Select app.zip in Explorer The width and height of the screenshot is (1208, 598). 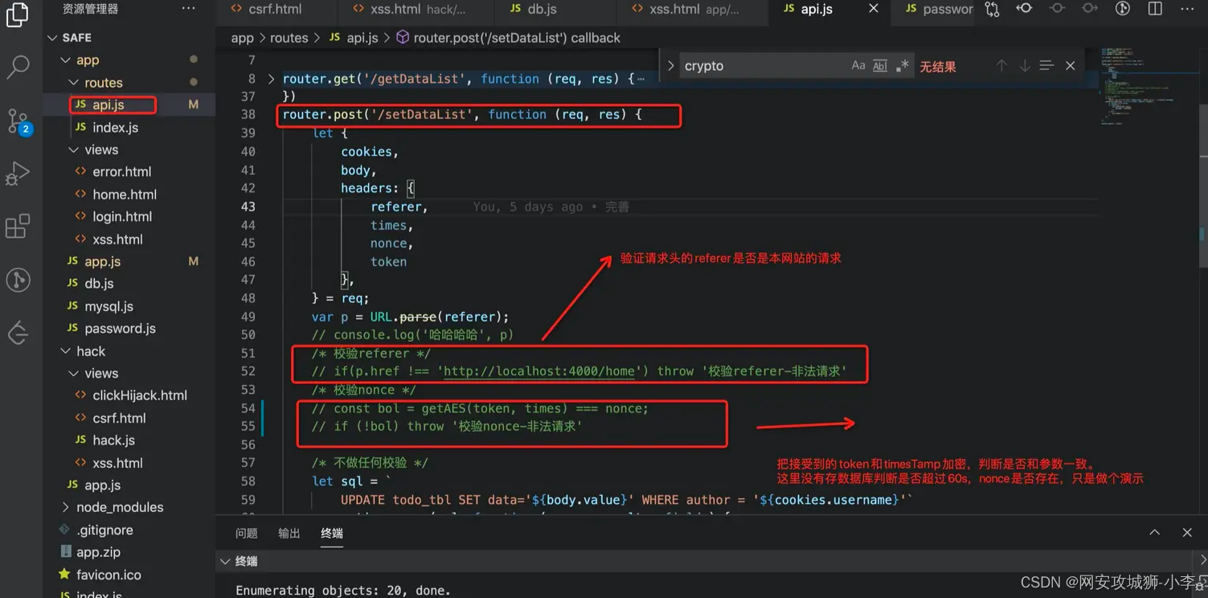point(98,552)
